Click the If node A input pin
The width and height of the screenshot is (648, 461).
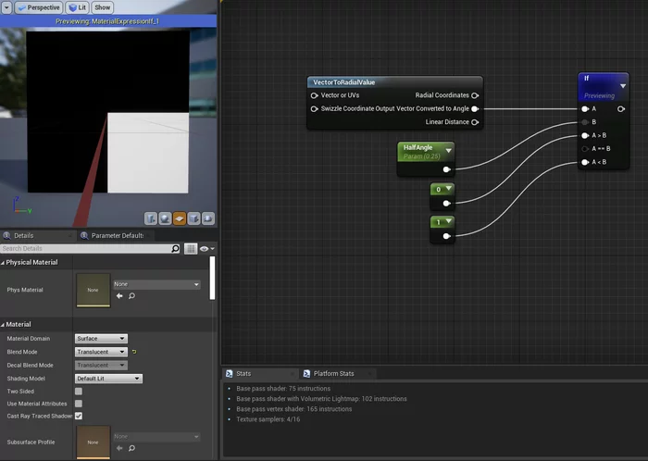coord(585,109)
